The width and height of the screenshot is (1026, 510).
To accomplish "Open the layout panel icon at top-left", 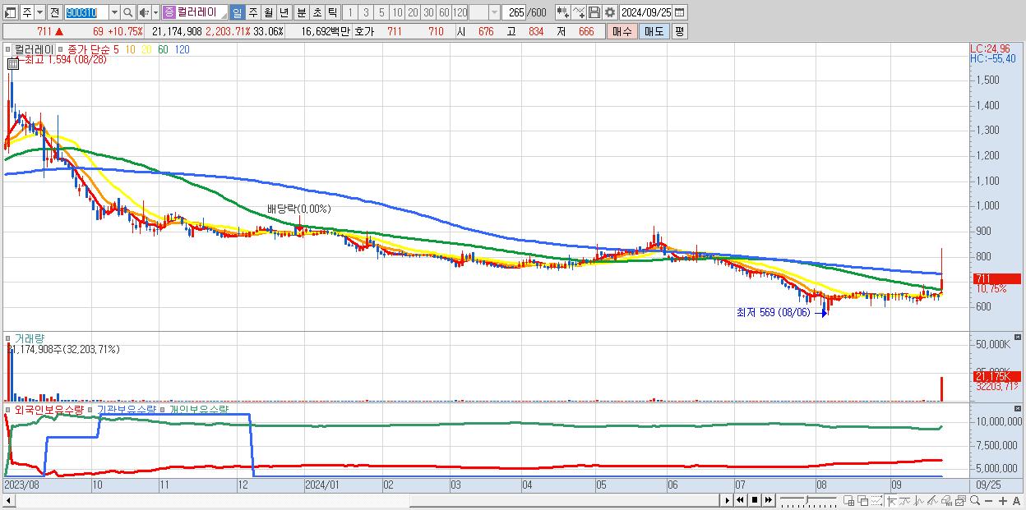I will [x=11, y=12].
